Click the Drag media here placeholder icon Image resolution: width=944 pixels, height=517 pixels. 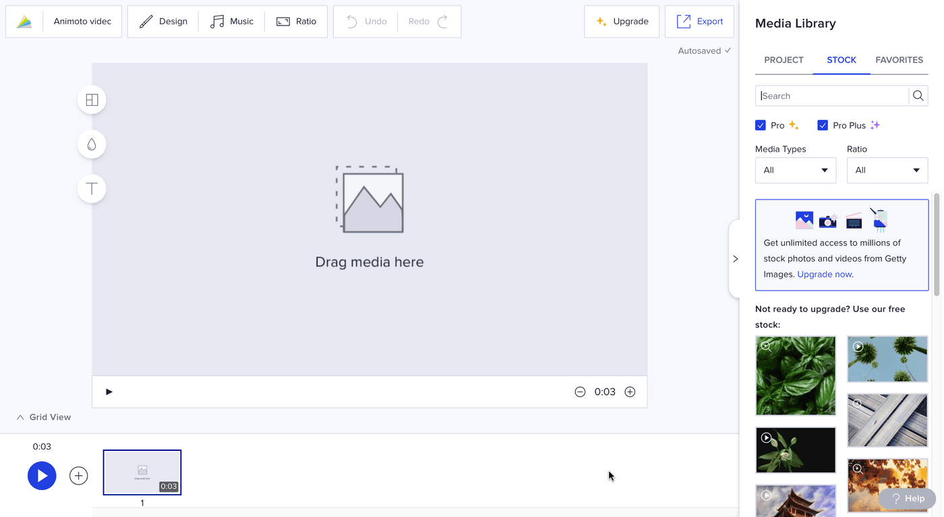pyautogui.click(x=370, y=199)
